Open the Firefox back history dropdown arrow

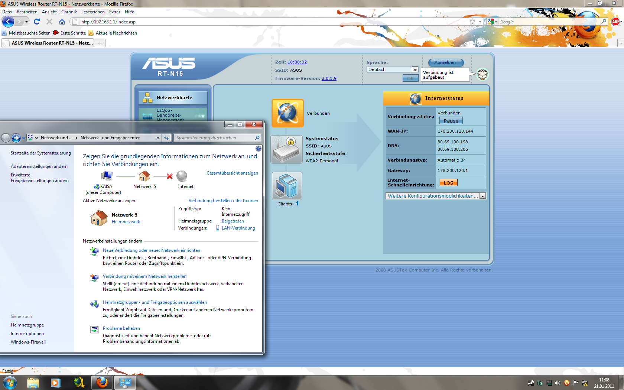pos(26,22)
